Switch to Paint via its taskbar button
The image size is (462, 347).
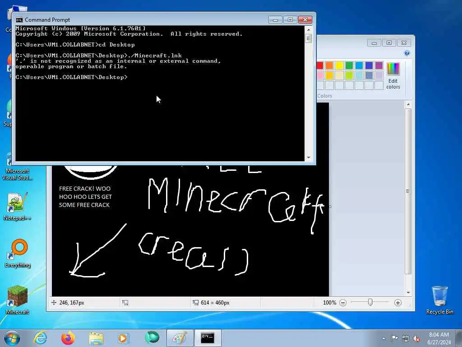click(x=180, y=338)
